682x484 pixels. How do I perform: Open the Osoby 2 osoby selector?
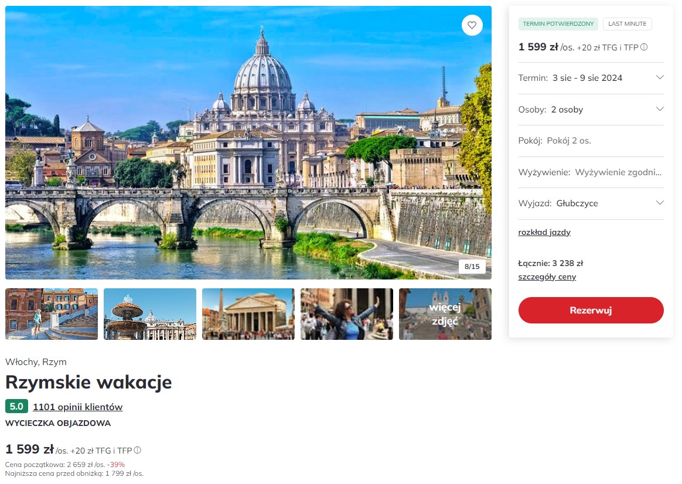click(591, 110)
